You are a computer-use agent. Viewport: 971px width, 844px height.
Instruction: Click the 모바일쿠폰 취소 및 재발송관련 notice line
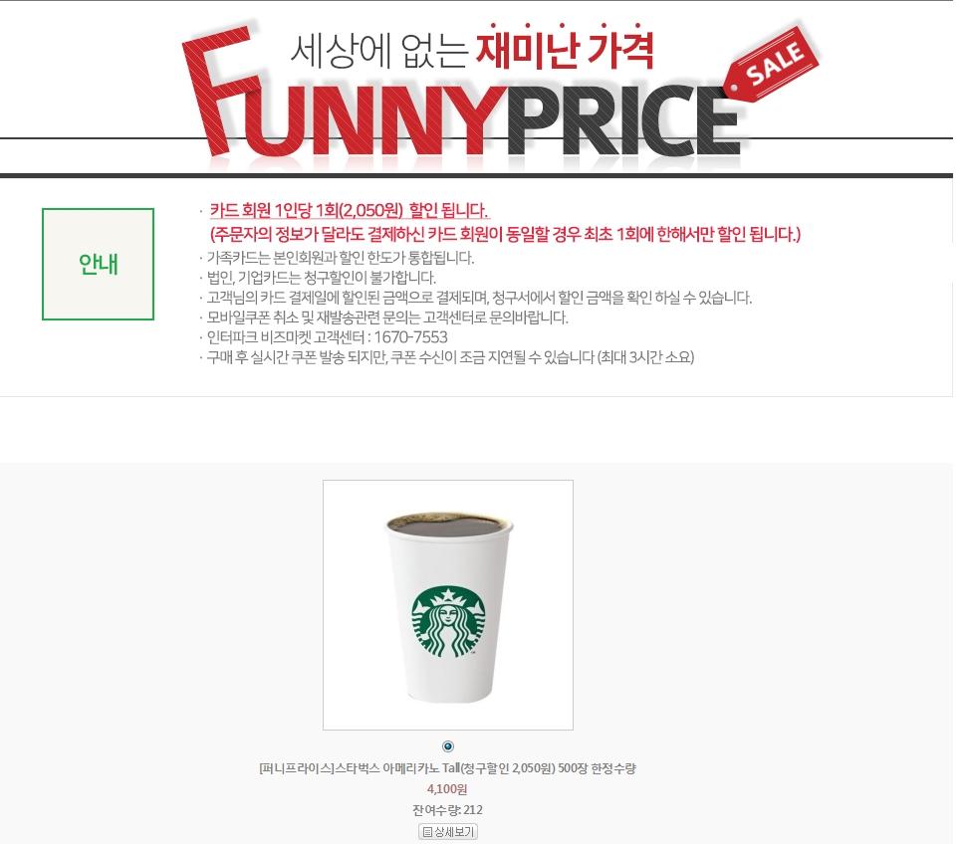point(387,317)
